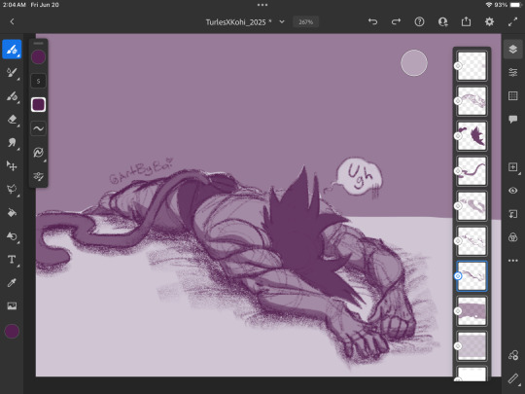Select the spiky hair layer thumbnail

pos(472,135)
